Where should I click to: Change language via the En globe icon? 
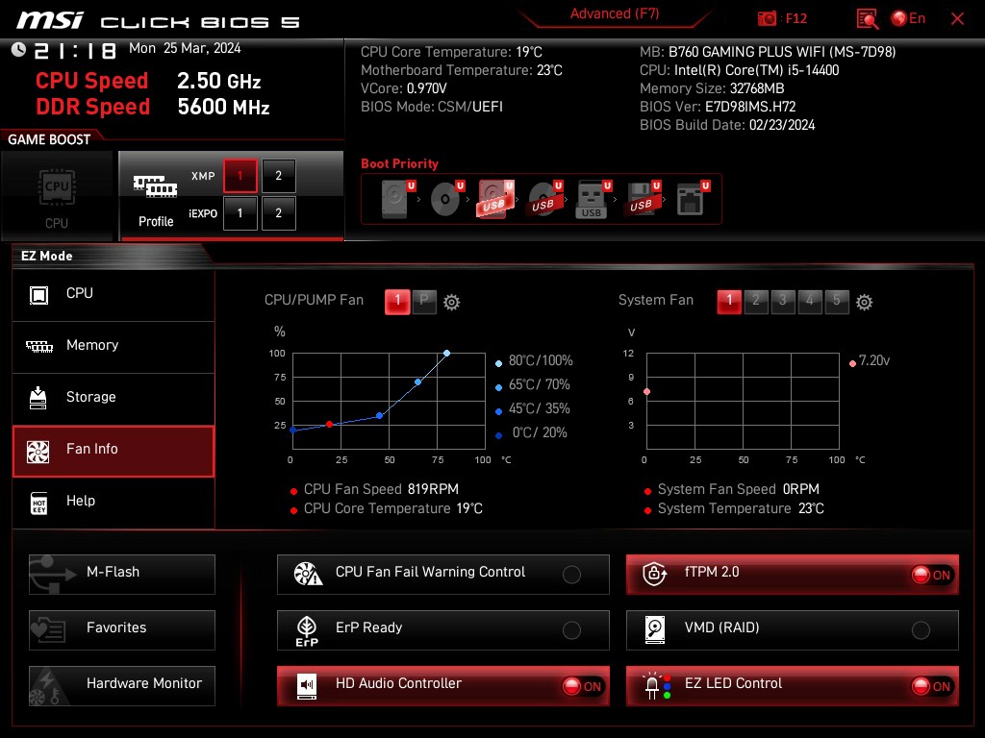tap(908, 18)
